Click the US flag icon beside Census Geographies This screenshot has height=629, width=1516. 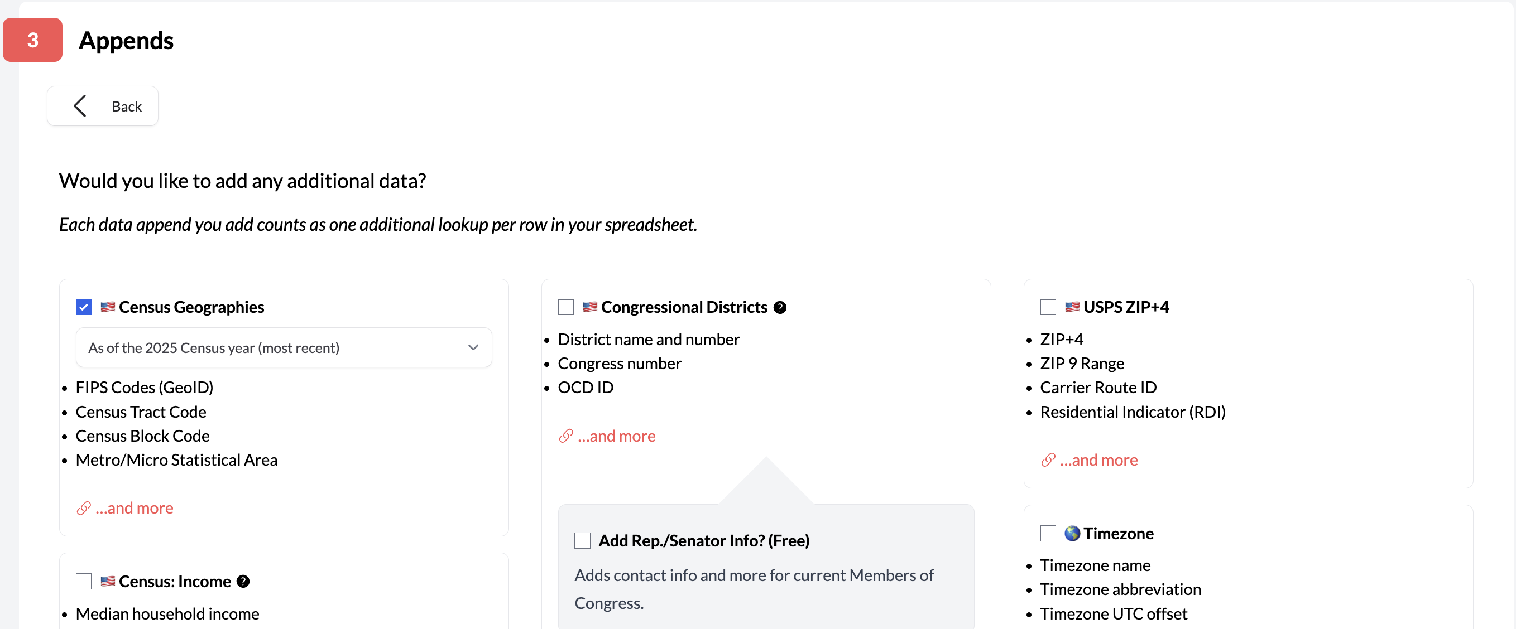point(107,307)
